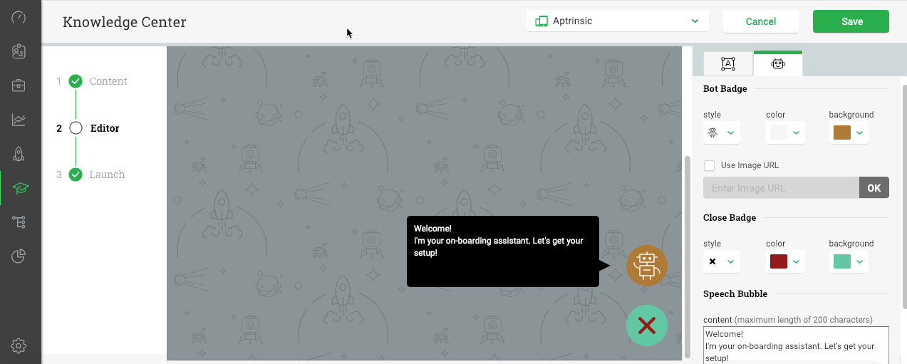The height and width of the screenshot is (364, 907).
Task: Open the Aptrinsic product dropdown
Action: click(x=618, y=21)
